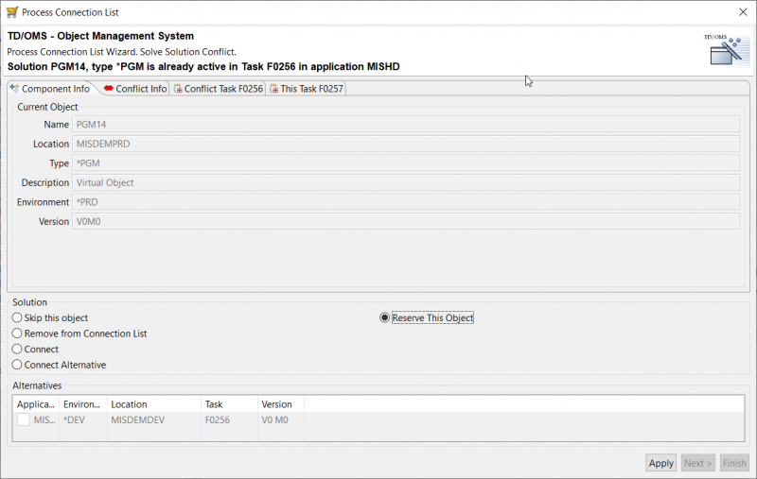Image resolution: width=757 pixels, height=479 pixels.
Task: Choose the Connect Alternative option
Action: pos(17,365)
